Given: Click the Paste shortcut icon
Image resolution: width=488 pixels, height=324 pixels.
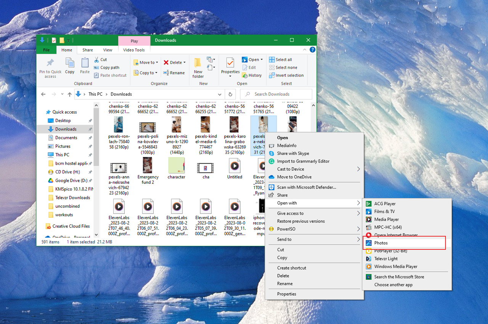Looking at the screenshot, I should coord(96,75).
